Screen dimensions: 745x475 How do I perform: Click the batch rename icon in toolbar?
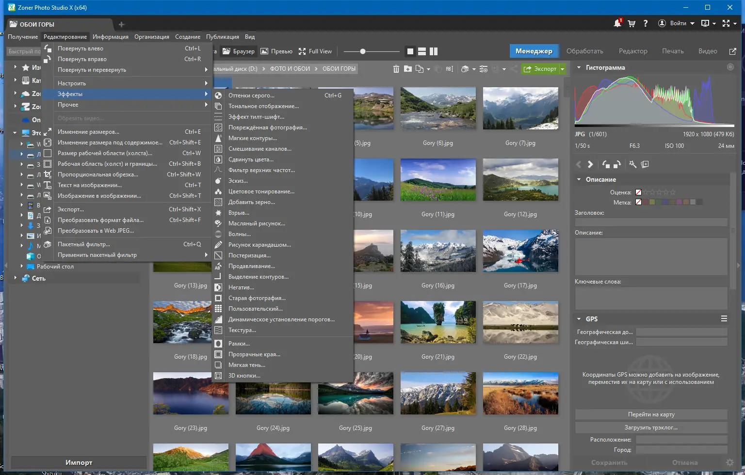tap(450, 69)
